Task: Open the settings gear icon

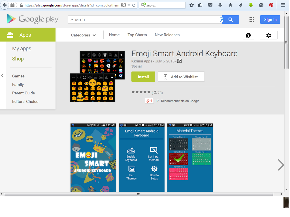Action: coord(268,35)
